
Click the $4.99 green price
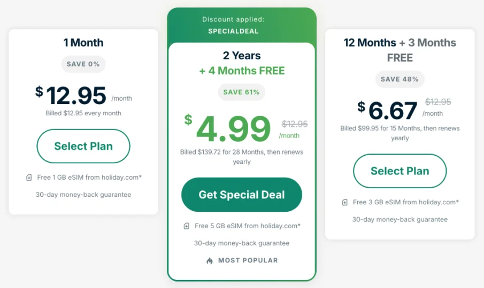point(228,129)
